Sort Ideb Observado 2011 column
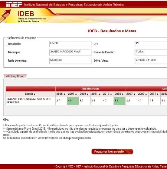This screenshot has width=167, height=169. point(99,94)
